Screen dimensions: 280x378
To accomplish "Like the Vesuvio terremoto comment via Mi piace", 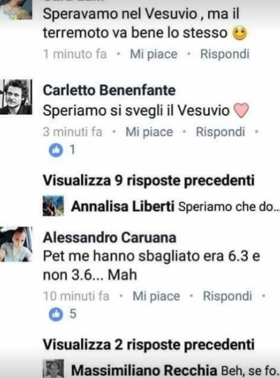I will pyautogui.click(x=154, y=54).
